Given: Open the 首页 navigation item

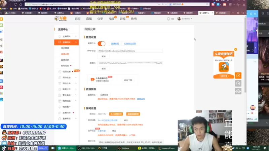Looking at the screenshot, I should pyautogui.click(x=78, y=19).
